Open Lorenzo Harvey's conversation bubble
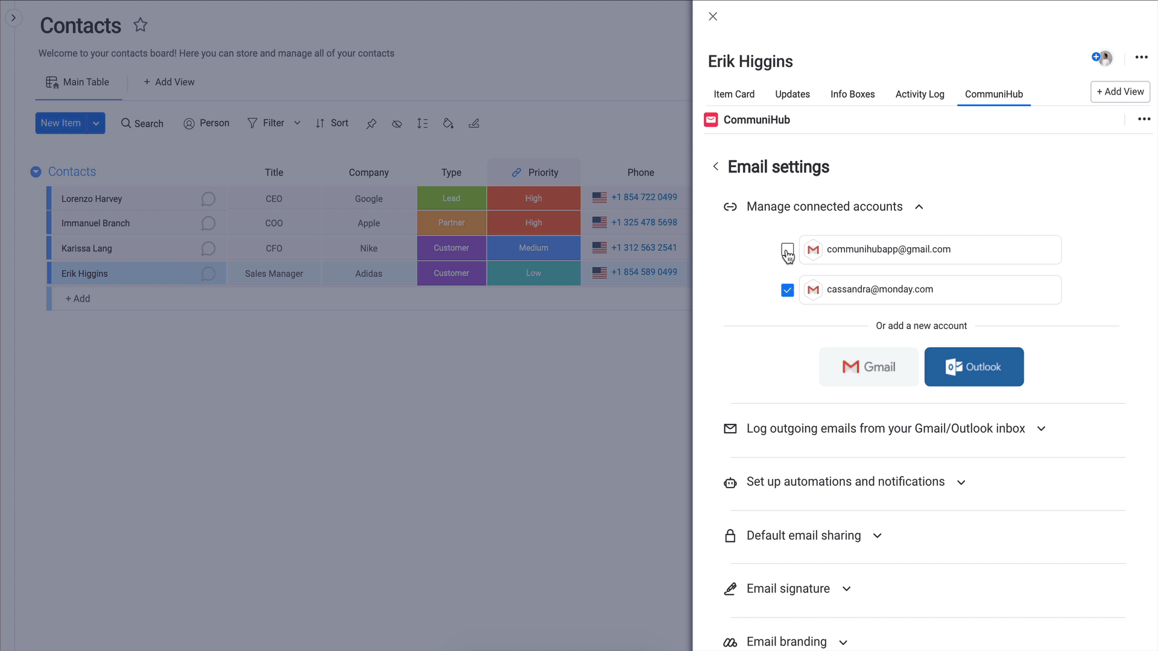Image resolution: width=1158 pixels, height=651 pixels. tap(208, 199)
